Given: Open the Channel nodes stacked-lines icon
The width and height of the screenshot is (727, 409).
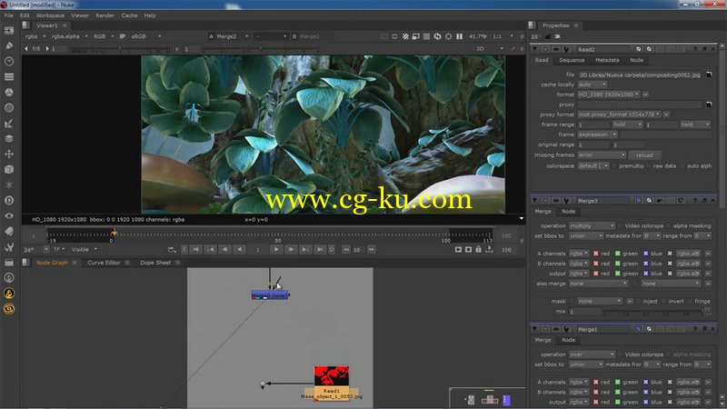Looking at the screenshot, I should pos(9,76).
